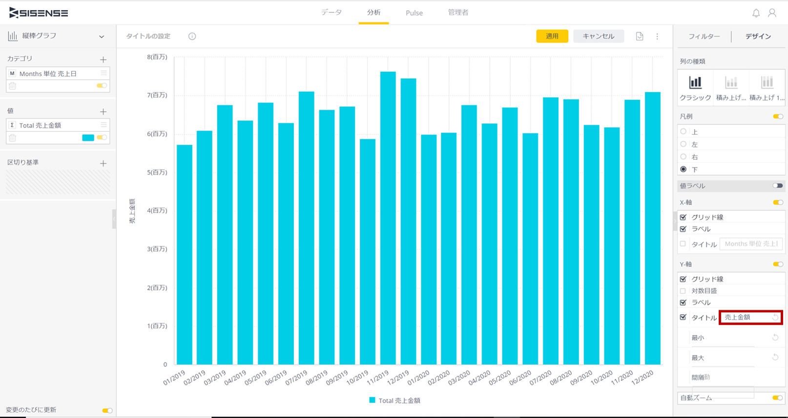The width and height of the screenshot is (788, 418).
Task: Click the column chart type icon
Action: pos(13,36)
